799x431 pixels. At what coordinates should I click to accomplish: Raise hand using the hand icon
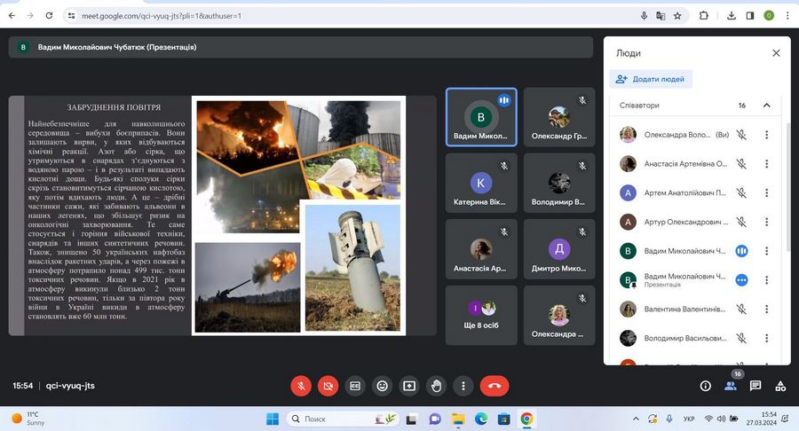point(436,386)
